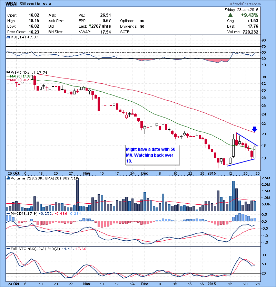The width and height of the screenshot is (276, 287).
Task: Click the MACD histogram value 0.234
Action: pyautogui.click(x=76, y=213)
